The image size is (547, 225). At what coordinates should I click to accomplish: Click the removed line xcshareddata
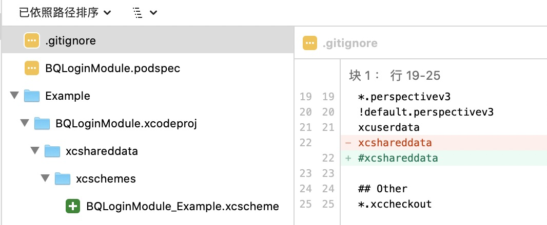(x=444, y=143)
